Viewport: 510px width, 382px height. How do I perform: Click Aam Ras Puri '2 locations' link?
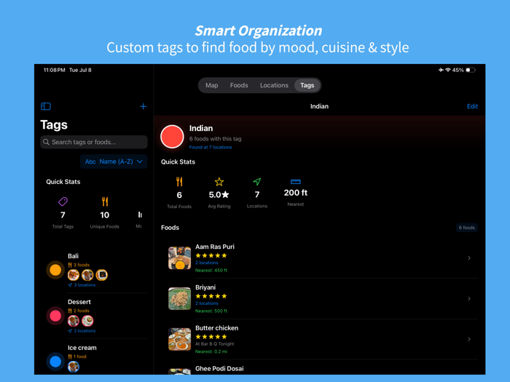[206, 263]
